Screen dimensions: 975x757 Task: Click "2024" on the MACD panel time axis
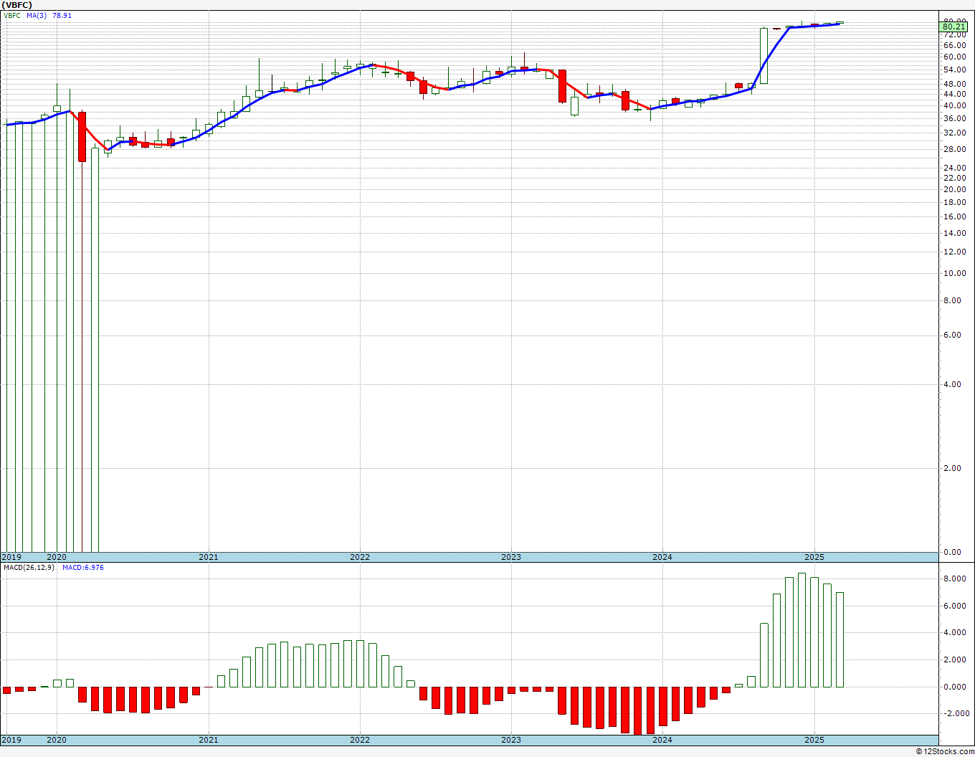[662, 740]
